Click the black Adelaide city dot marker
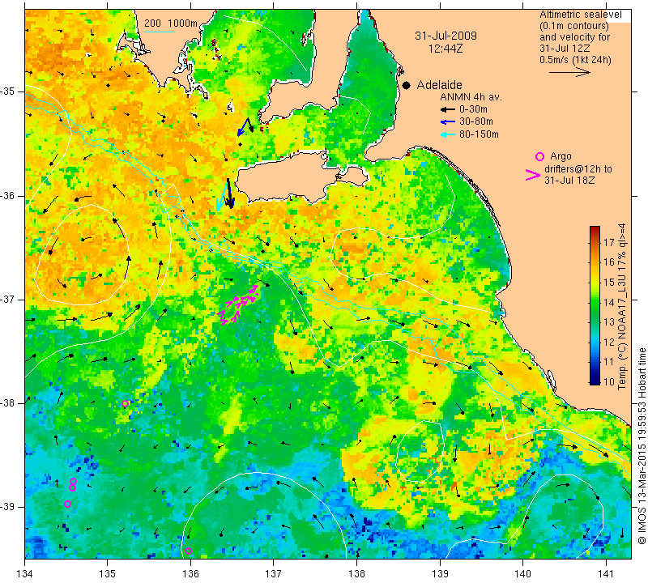The width and height of the screenshot is (648, 583). 407,85
